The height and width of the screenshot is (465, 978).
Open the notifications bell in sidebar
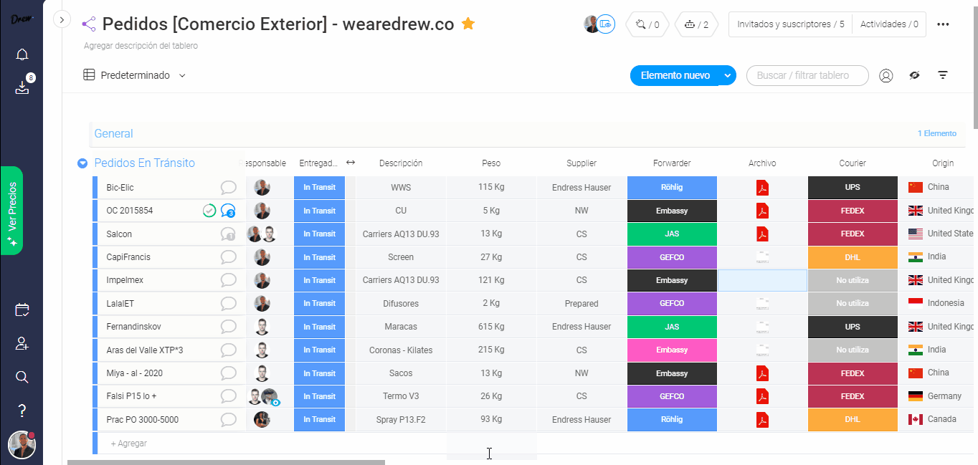(22, 54)
